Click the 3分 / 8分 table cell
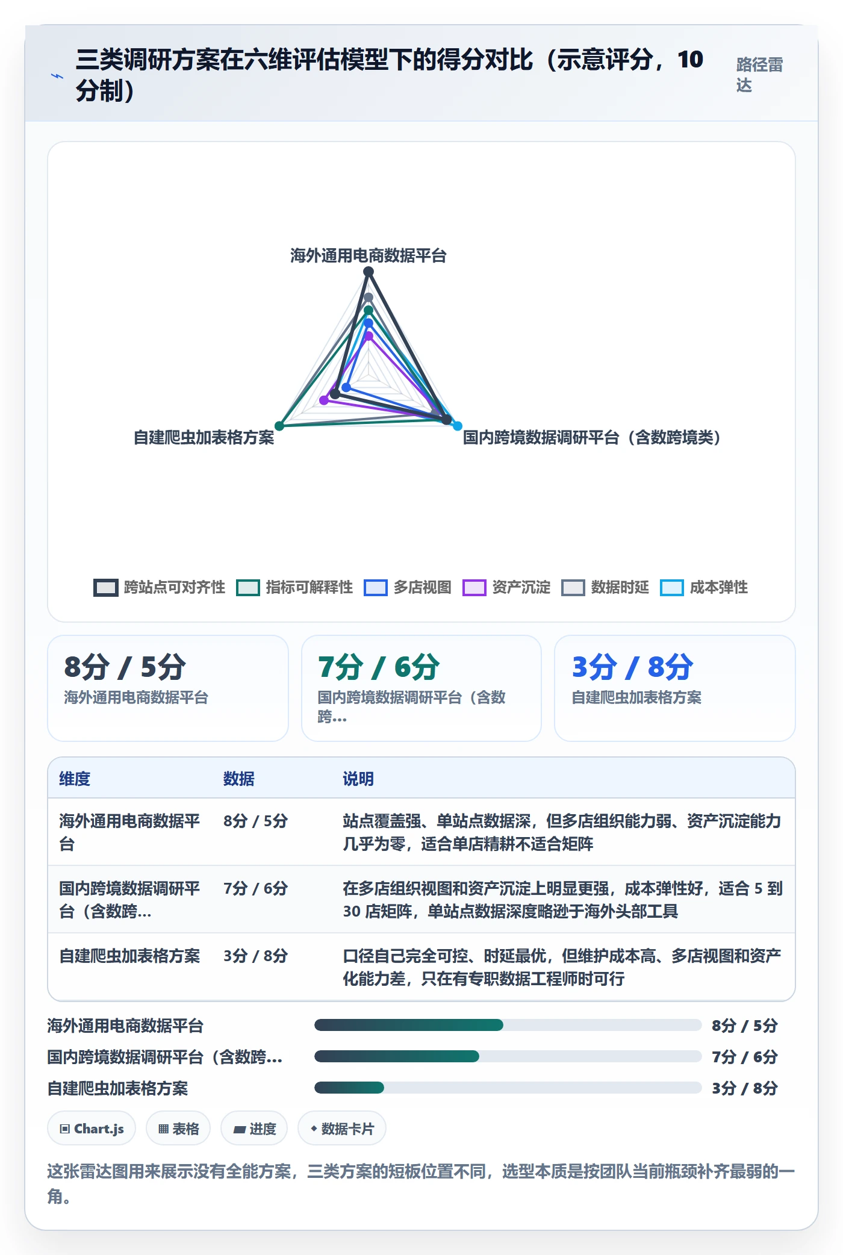This screenshot has height=1255, width=843. point(256,956)
